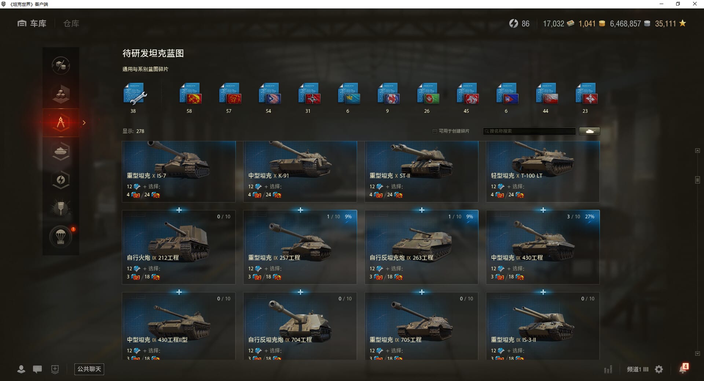Open the tank vehicles sidebar icon
The width and height of the screenshot is (704, 381).
coord(61,151)
